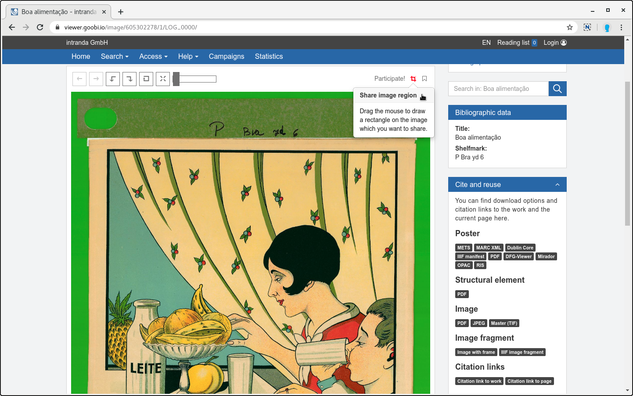633x396 pixels.
Task: Click Login in the top bar
Action: pyautogui.click(x=555, y=43)
